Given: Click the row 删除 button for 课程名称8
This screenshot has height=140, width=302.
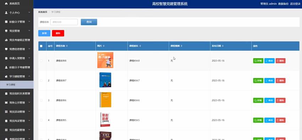Looking at the screenshot, I should (x=280, y=61).
